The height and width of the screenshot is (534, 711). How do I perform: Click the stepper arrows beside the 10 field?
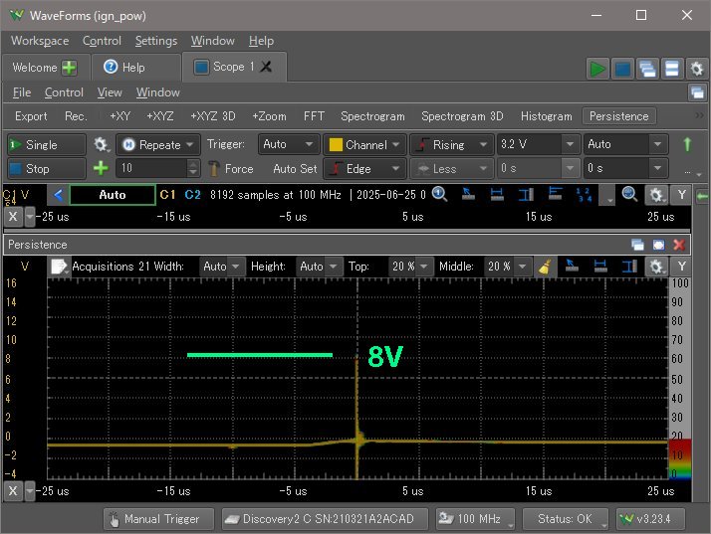pyautogui.click(x=193, y=168)
